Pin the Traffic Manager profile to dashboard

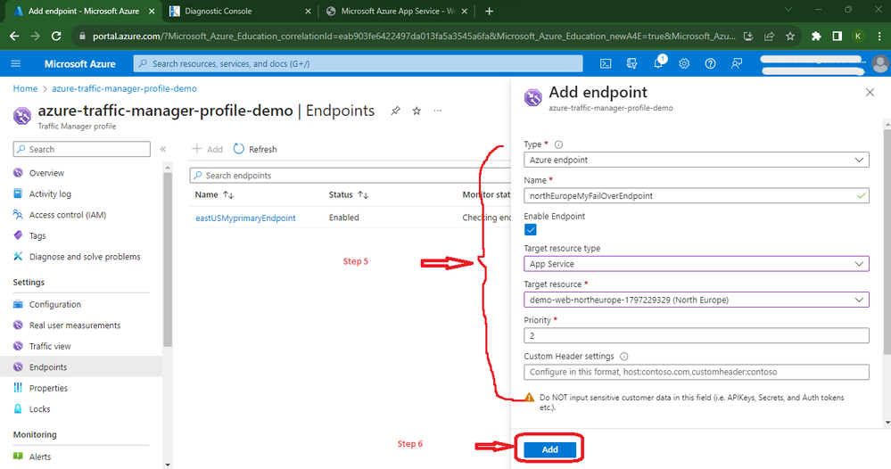[395, 111]
